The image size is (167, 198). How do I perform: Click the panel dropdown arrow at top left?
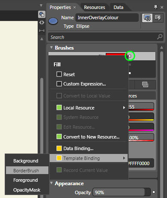[41, 6]
